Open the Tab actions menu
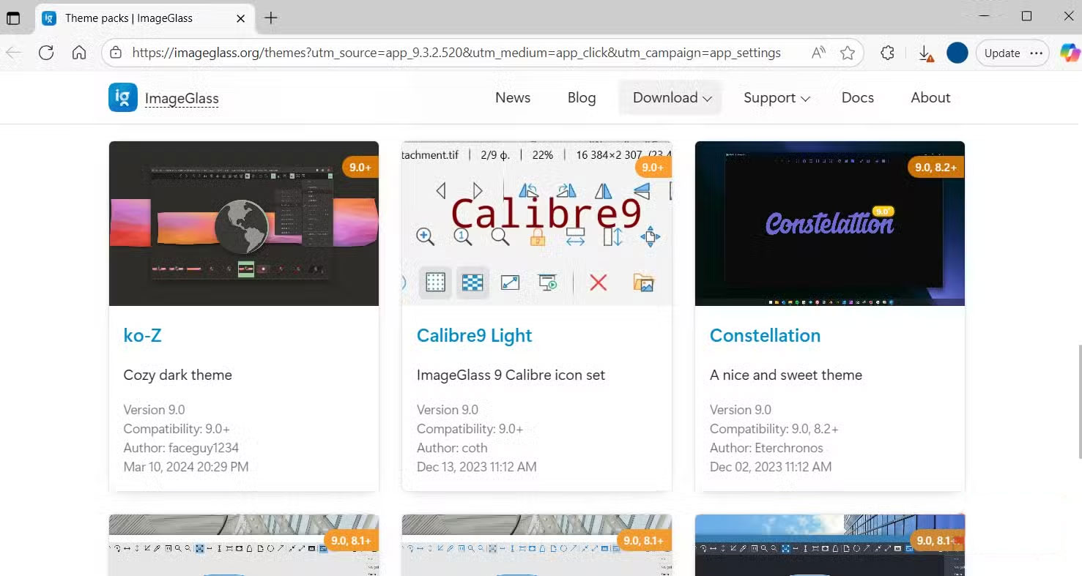Viewport: 1082px width, 576px height. pos(12,18)
